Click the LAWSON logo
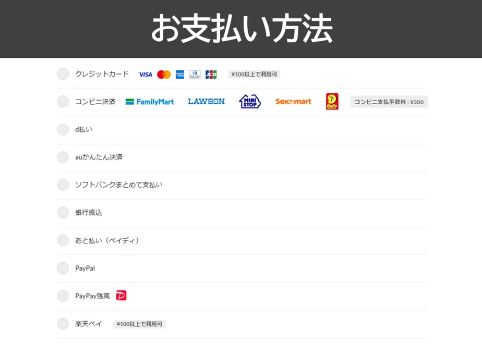Viewport: 482px width, 344px height. click(x=206, y=101)
